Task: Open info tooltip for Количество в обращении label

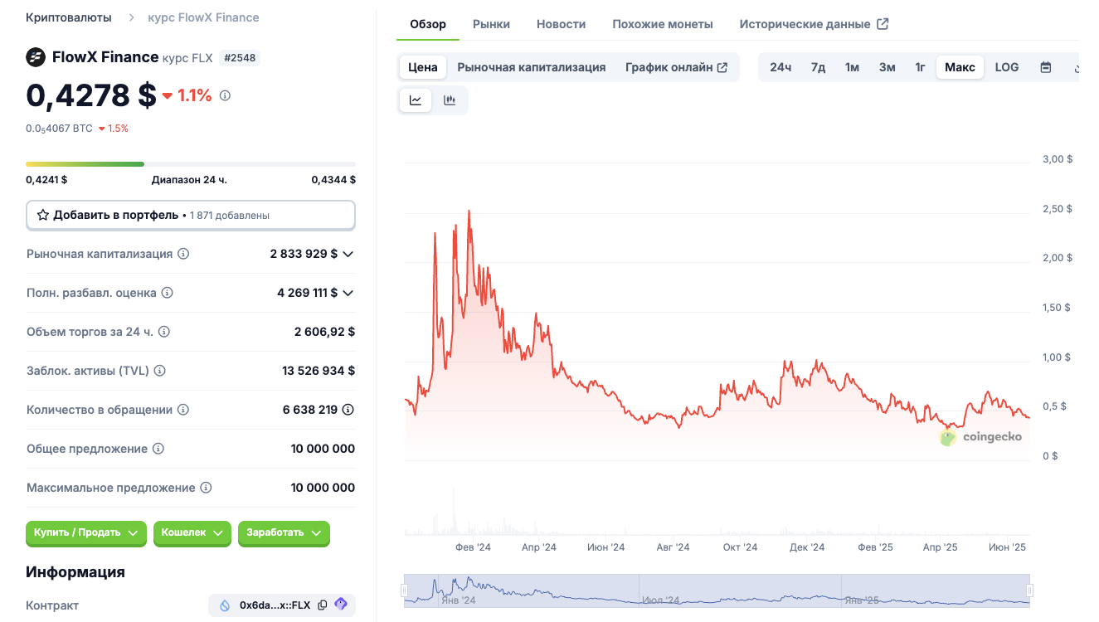Action: point(183,410)
